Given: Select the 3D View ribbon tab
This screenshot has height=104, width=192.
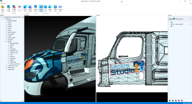Looking at the screenshot, I should (3, 4).
